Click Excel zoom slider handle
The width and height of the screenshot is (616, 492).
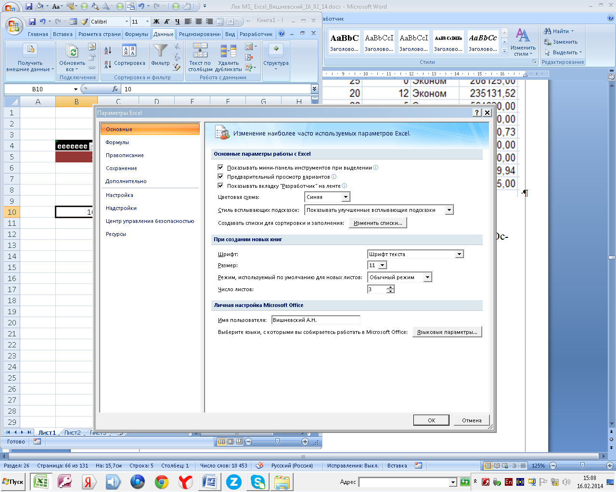click(277, 441)
